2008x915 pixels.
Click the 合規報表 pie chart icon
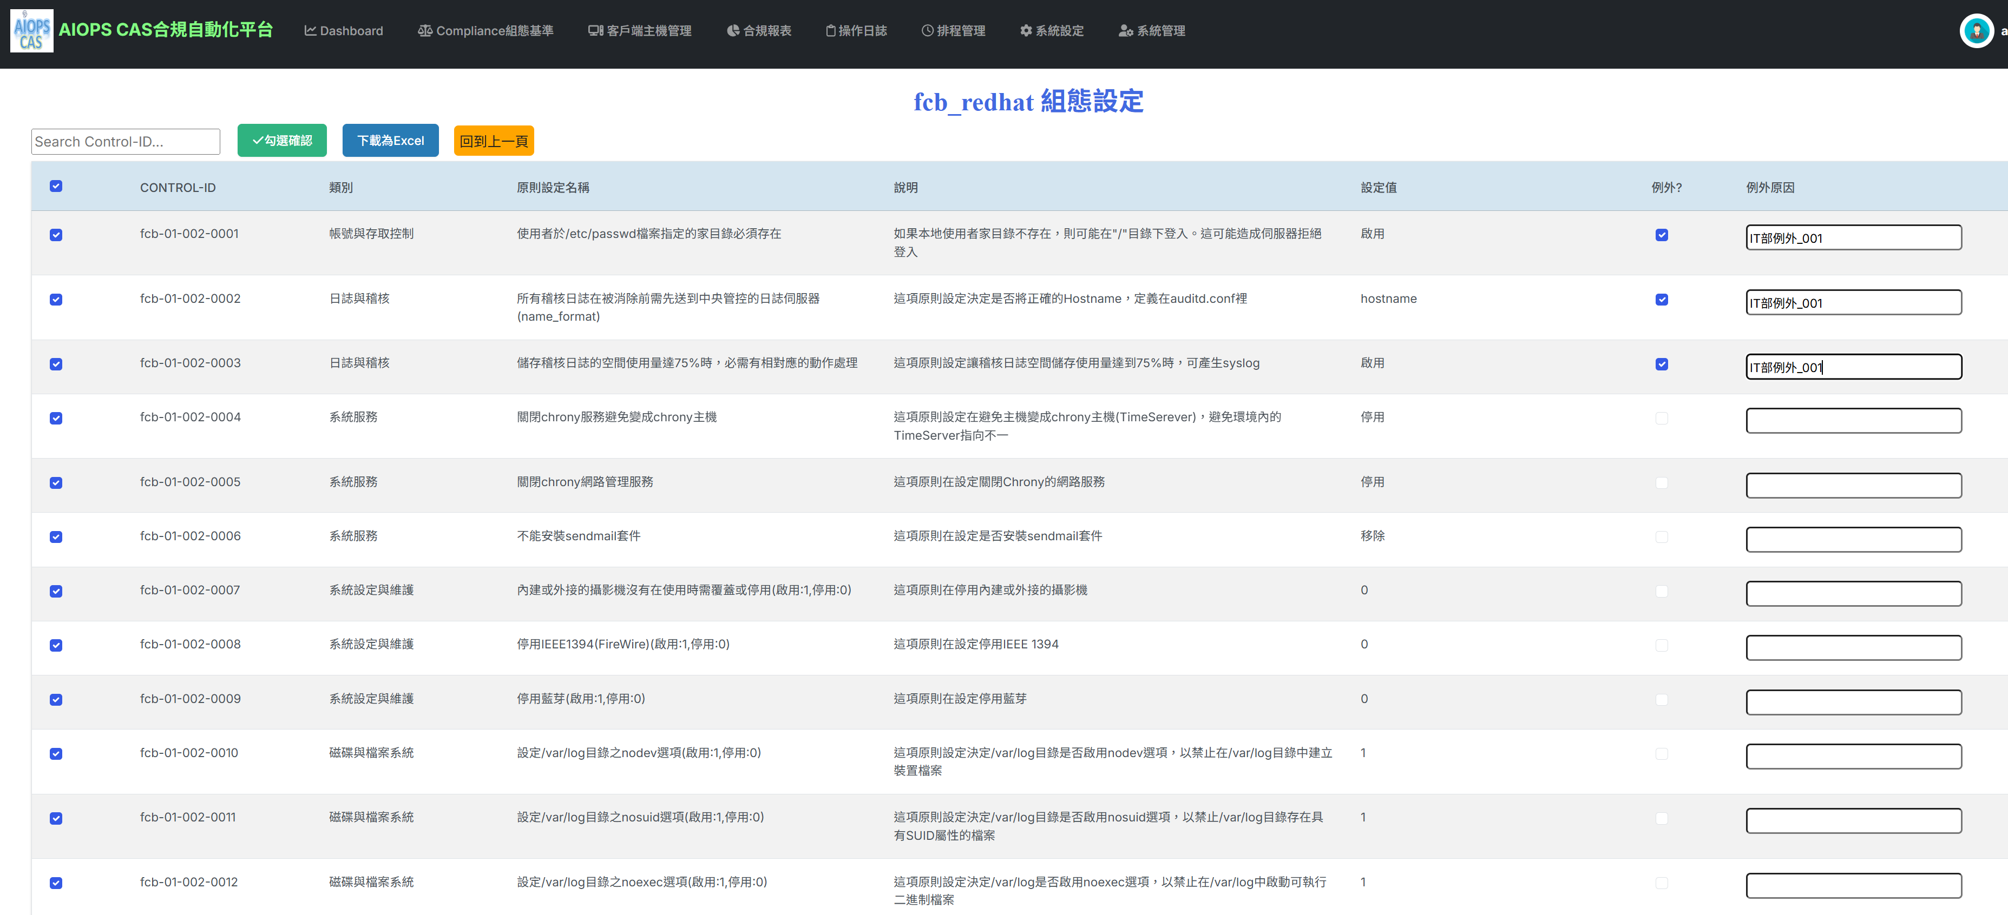(733, 31)
